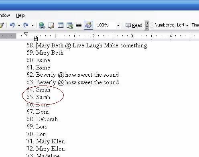Open Tables and Borders toolbar icon

coord(51,25)
